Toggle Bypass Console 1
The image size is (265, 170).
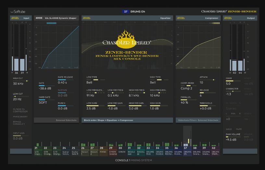click(x=19, y=123)
